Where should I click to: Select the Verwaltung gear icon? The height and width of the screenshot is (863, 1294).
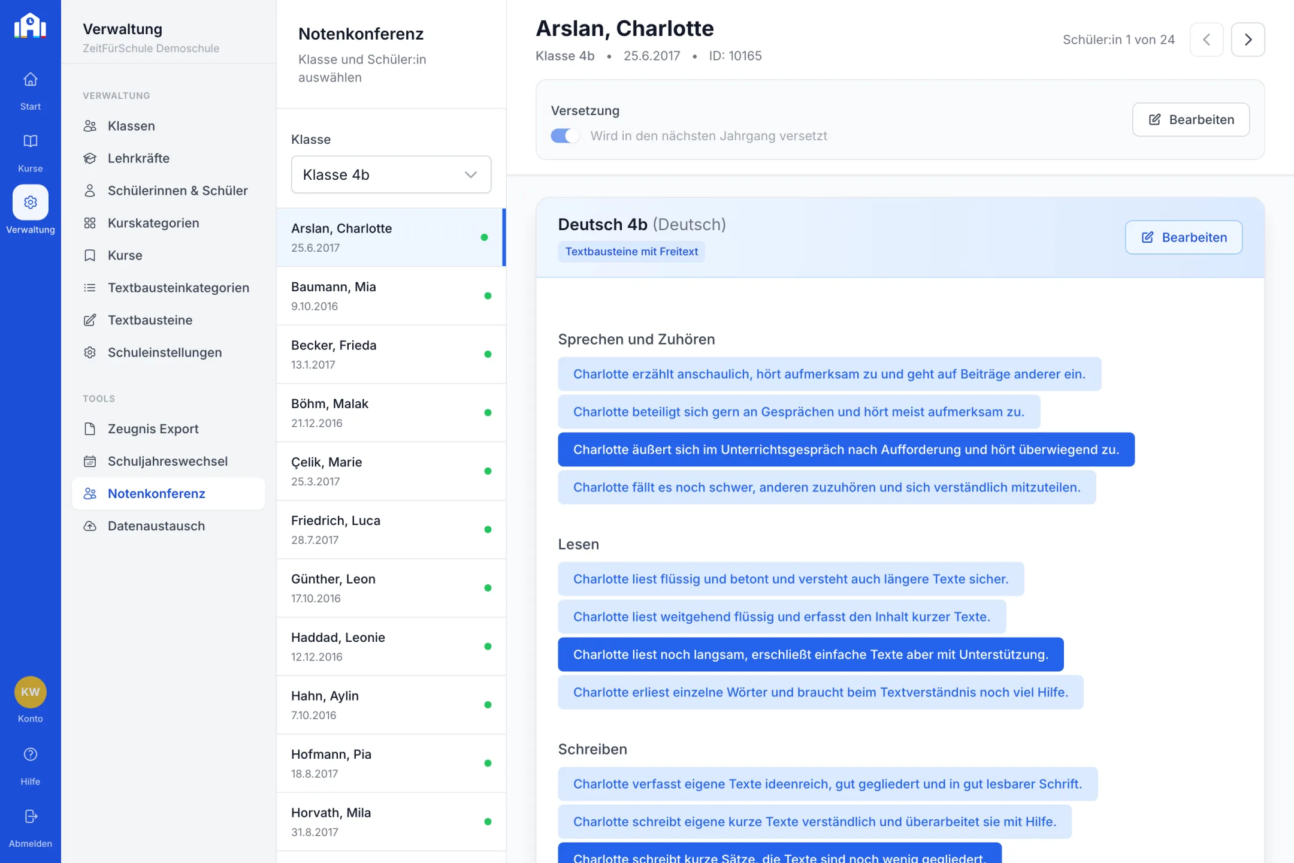(x=30, y=202)
